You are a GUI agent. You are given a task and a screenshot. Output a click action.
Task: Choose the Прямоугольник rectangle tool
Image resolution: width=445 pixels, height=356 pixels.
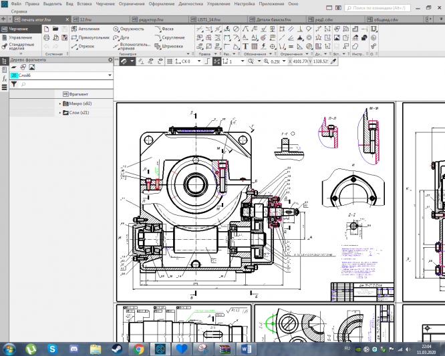pyautogui.click(x=90, y=38)
